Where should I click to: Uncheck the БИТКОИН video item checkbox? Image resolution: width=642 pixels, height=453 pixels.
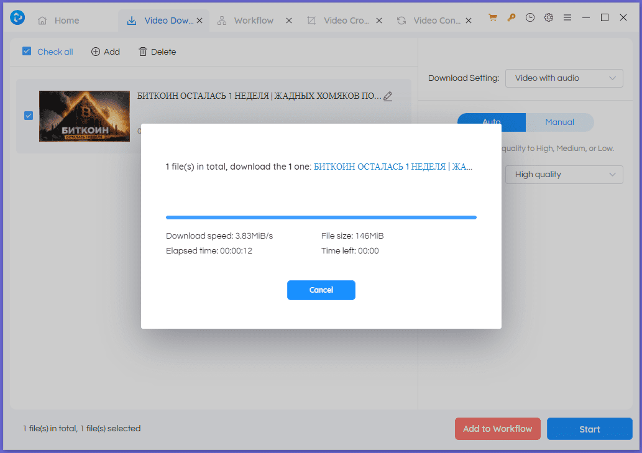click(28, 116)
